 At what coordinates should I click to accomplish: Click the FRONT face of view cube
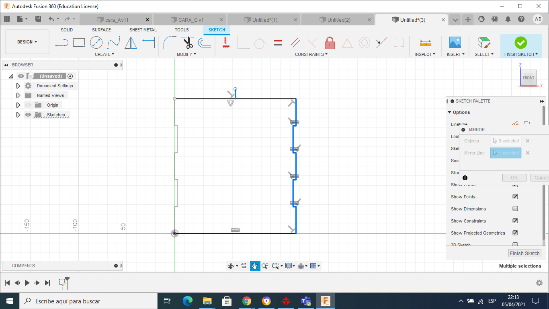click(x=528, y=78)
